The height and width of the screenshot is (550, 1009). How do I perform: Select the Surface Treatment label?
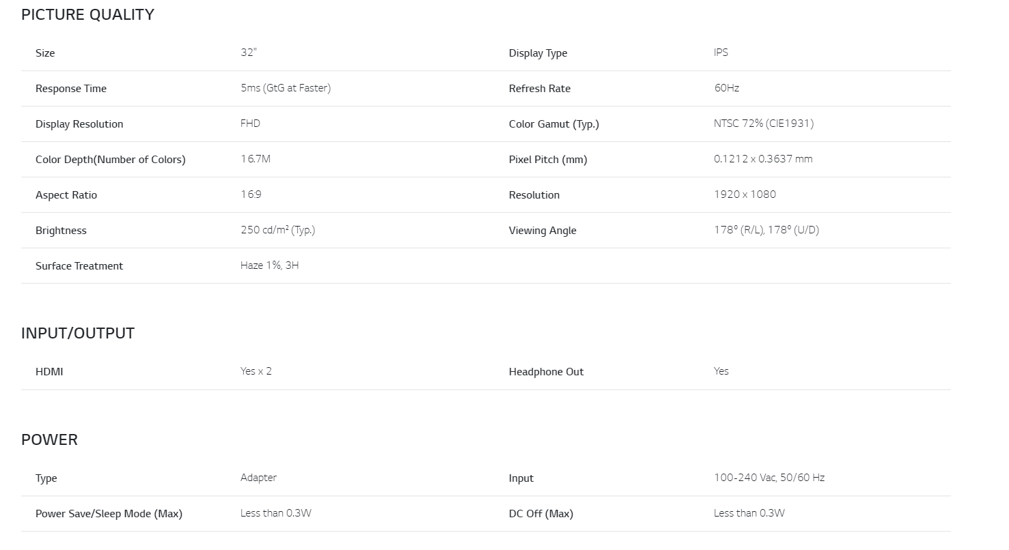(x=79, y=266)
